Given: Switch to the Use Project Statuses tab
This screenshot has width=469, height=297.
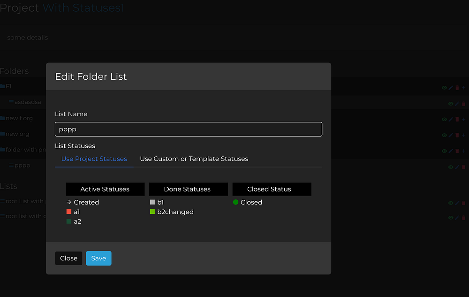Looking at the screenshot, I should [94, 159].
